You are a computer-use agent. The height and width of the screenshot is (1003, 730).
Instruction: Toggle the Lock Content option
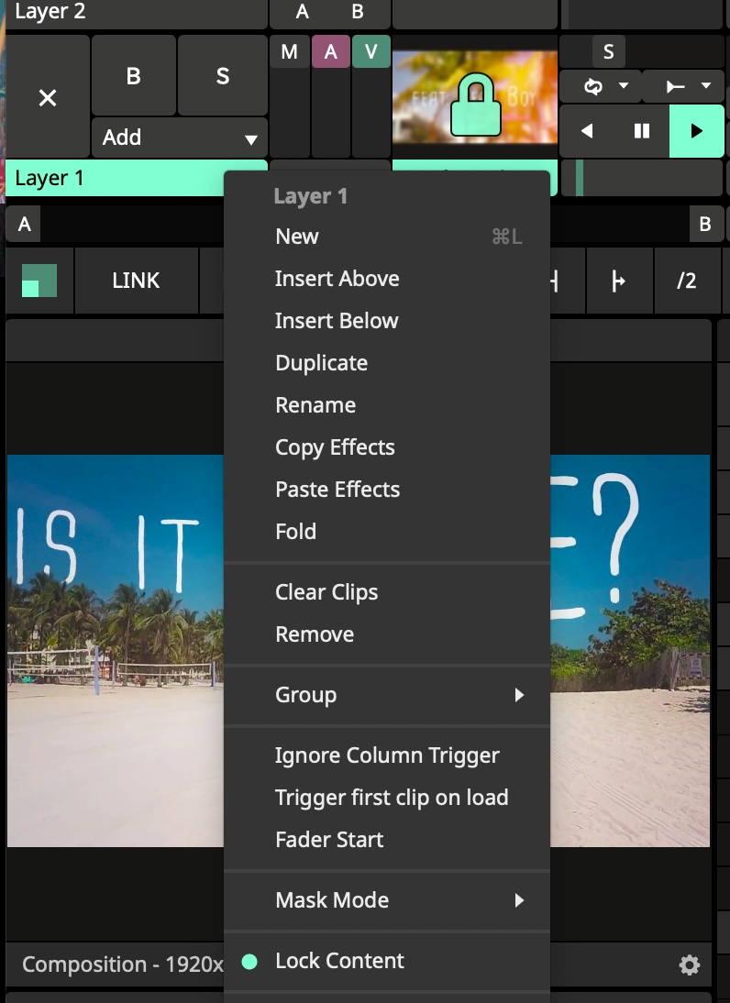tap(339, 961)
